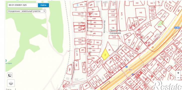Screen dimensions: 182x90
Task: Open the map layers stack icon
Action: [11, 83]
